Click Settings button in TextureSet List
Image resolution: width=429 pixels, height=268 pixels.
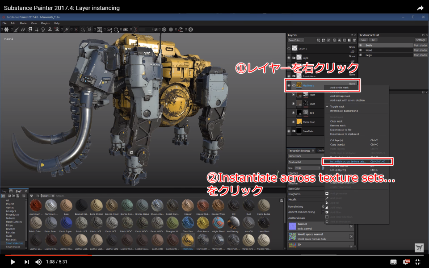coord(421,40)
